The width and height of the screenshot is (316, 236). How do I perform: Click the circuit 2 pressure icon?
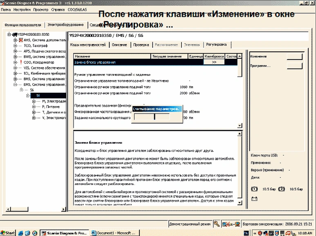click(282, 189)
